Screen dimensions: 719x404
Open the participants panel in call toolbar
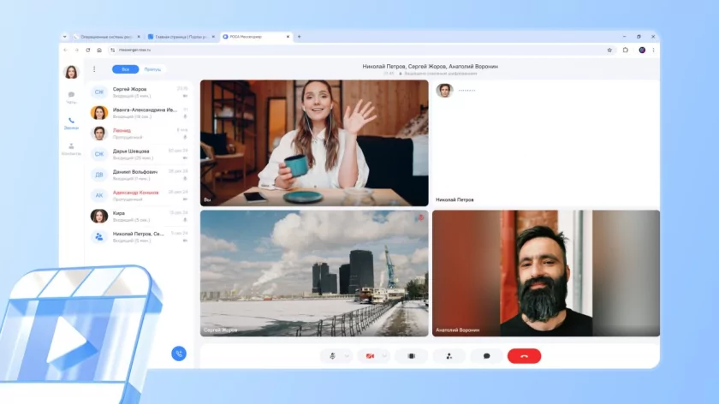(449, 355)
